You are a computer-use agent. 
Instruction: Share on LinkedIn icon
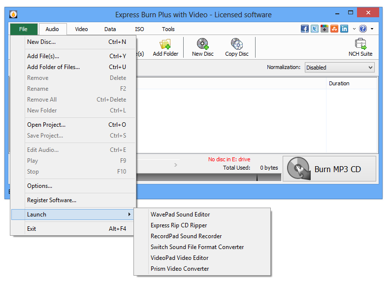(344, 29)
